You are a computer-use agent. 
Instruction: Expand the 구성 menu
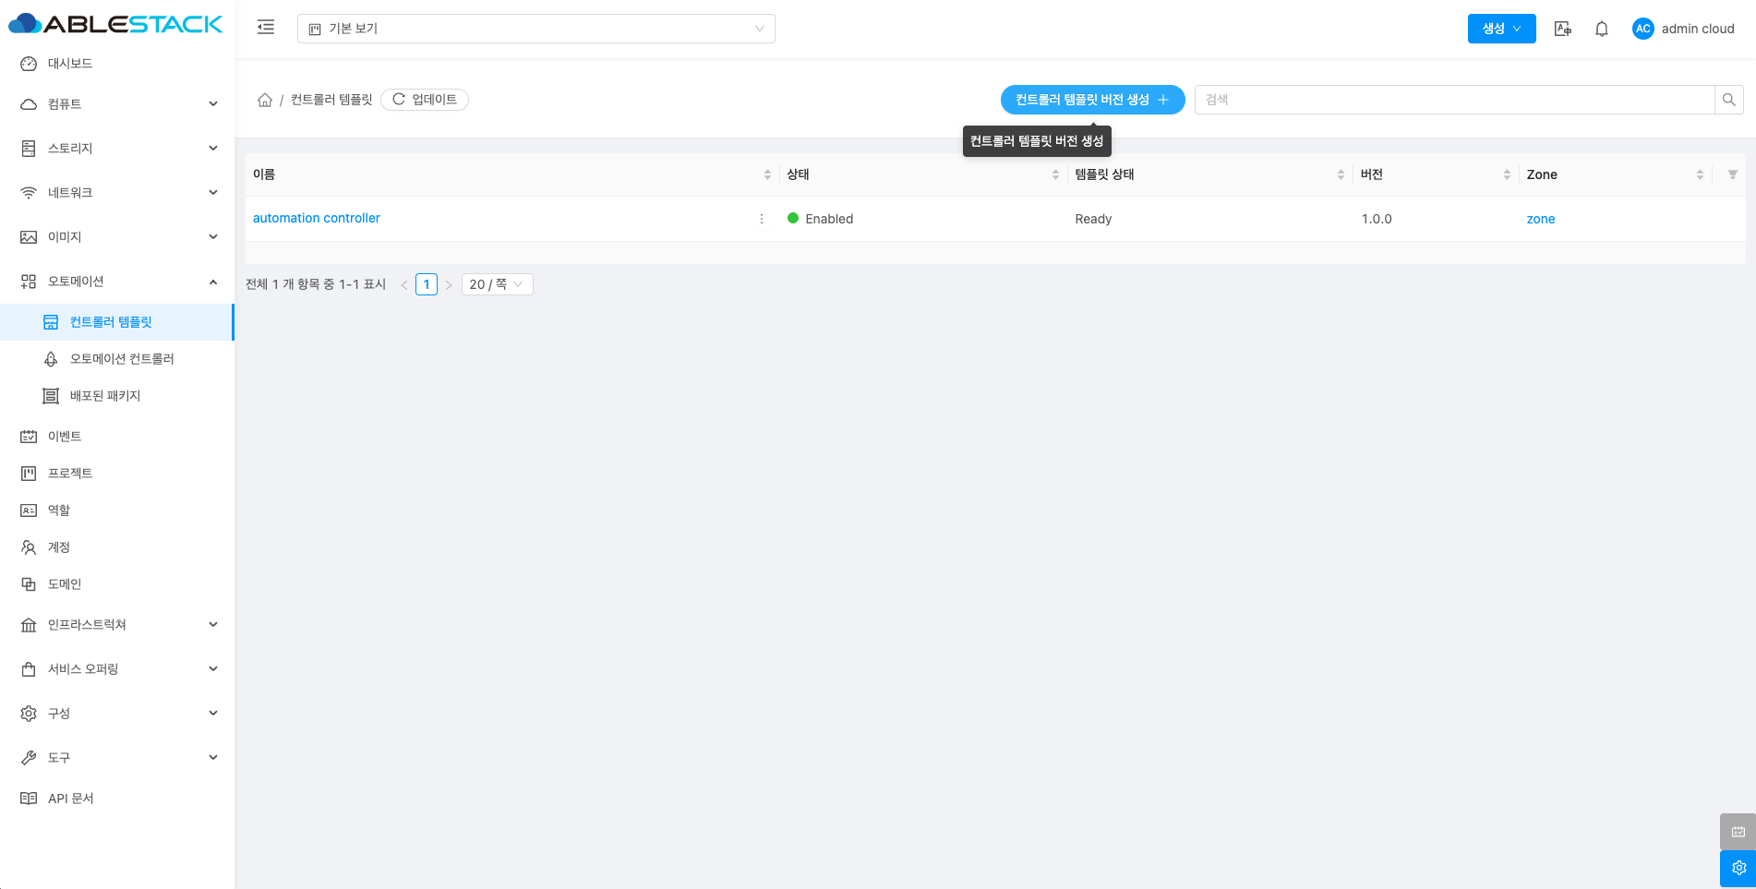[x=116, y=714]
